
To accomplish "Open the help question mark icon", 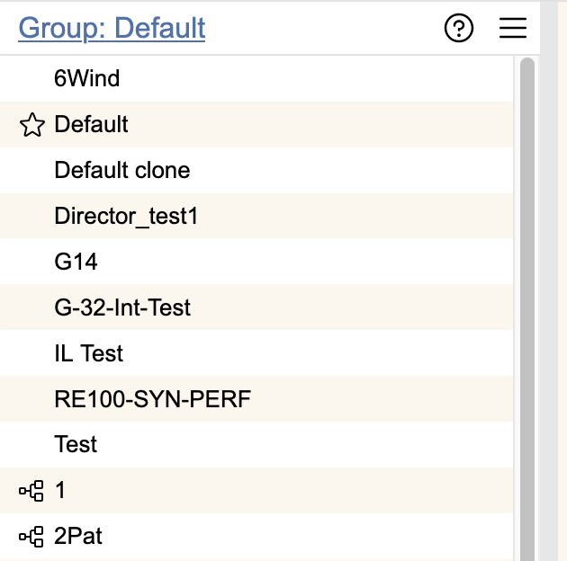I will coord(458,28).
